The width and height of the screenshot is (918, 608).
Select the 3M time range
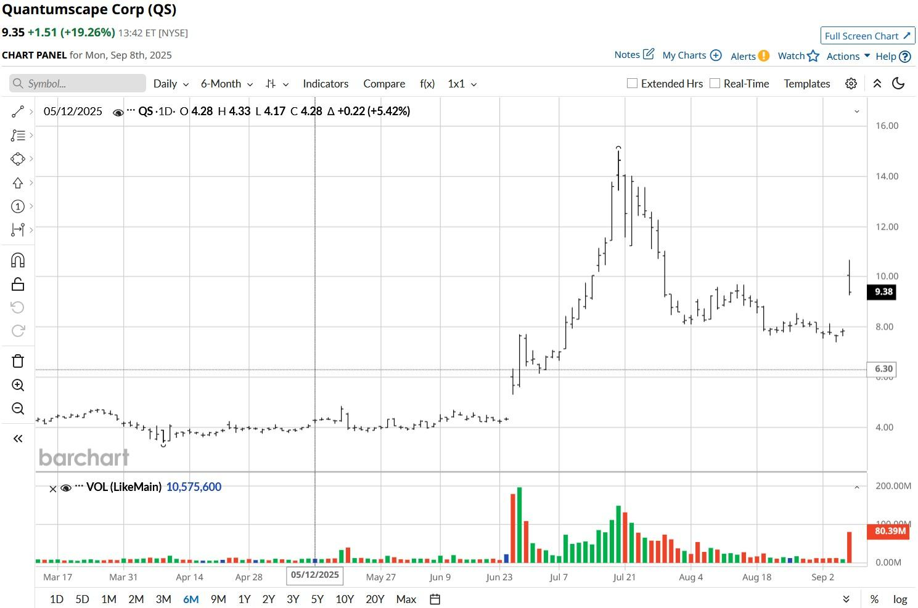[x=163, y=599]
